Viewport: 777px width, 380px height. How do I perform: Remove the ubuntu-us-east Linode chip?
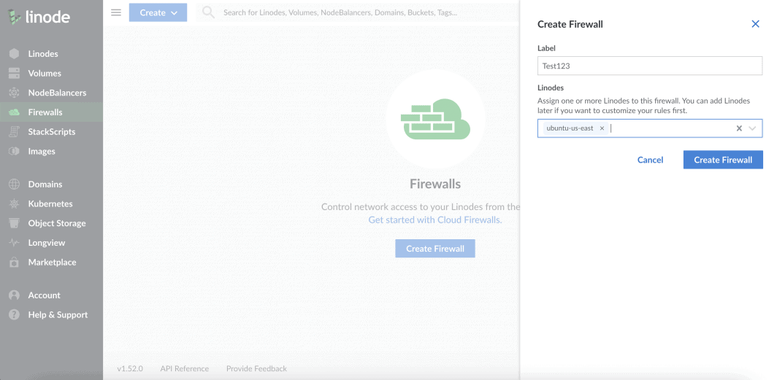(602, 128)
